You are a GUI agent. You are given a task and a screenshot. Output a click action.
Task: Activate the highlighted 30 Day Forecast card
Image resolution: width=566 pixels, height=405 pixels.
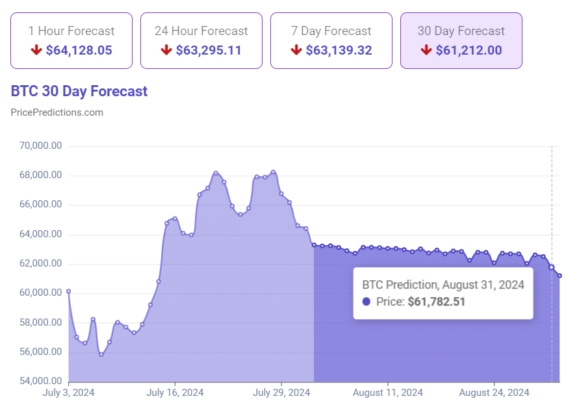click(x=461, y=40)
